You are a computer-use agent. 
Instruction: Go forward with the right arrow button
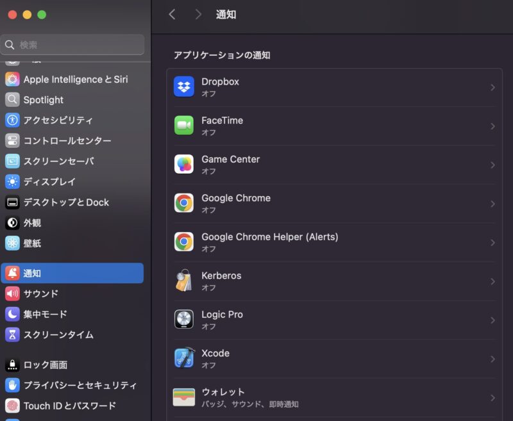click(x=198, y=14)
